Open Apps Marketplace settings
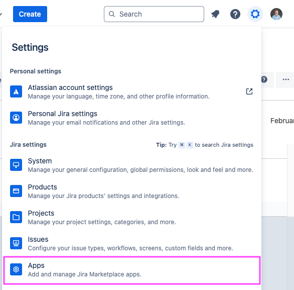Image resolution: width=294 pixels, height=290 pixels. click(x=131, y=270)
